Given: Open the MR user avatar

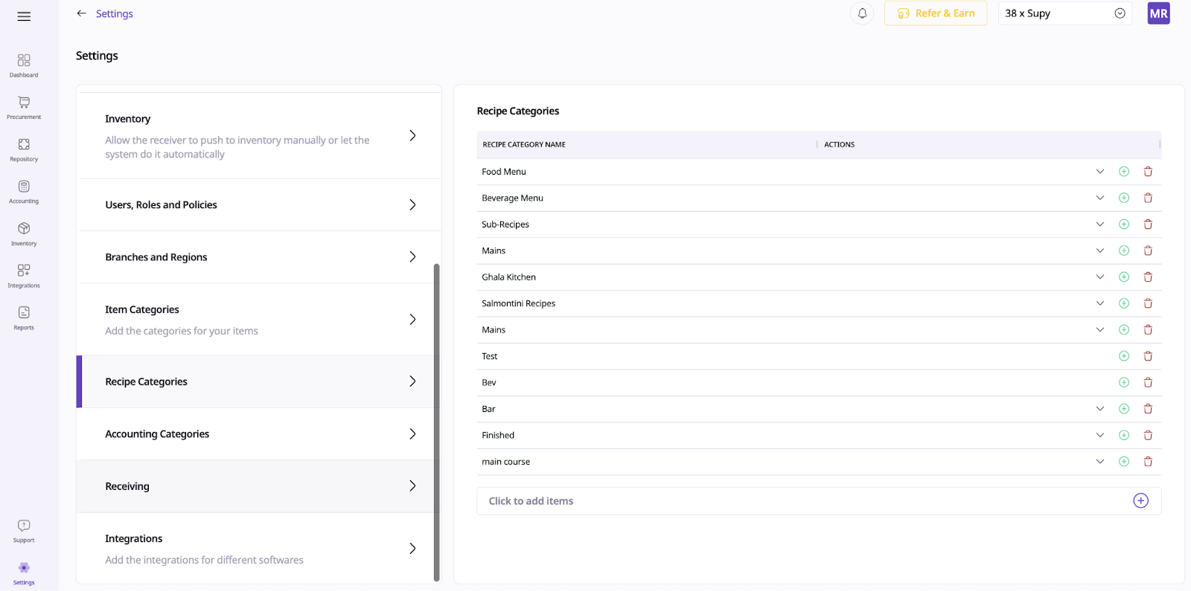Looking at the screenshot, I should (x=1158, y=13).
